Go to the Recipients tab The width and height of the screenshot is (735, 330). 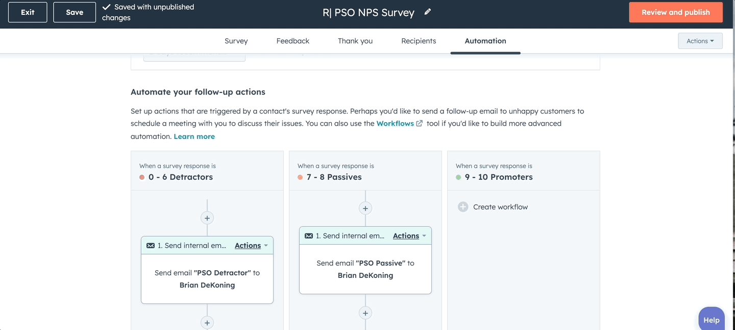[x=419, y=41]
